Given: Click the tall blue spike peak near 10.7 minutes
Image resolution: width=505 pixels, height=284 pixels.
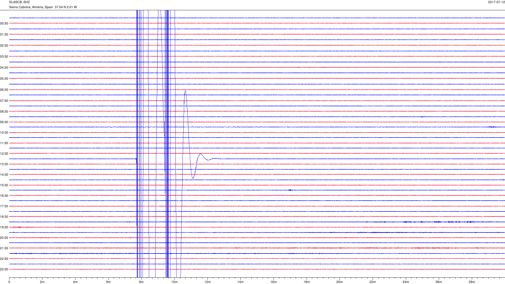Looking at the screenshot, I should click(185, 91).
